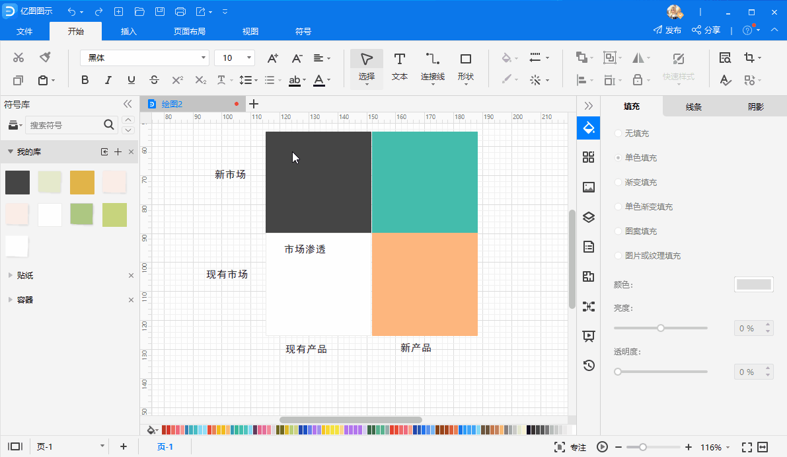Open the History clock icon
Screen dimensions: 787x457
point(589,366)
